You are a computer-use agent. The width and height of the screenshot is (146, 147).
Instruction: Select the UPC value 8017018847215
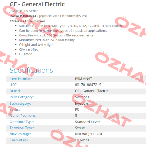point(88,85)
